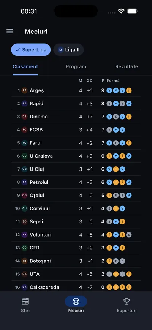
Task: Select the Liga II filter chip
Action: click(68, 50)
